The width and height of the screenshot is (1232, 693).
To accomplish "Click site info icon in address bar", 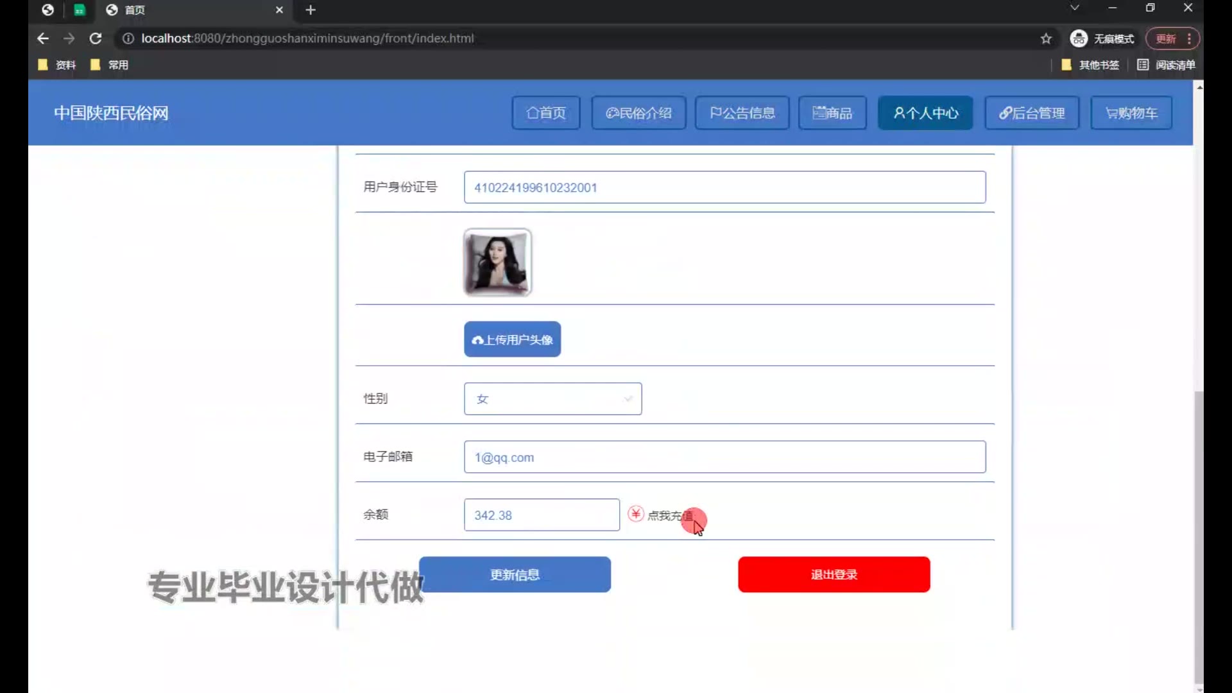I will coord(128,38).
